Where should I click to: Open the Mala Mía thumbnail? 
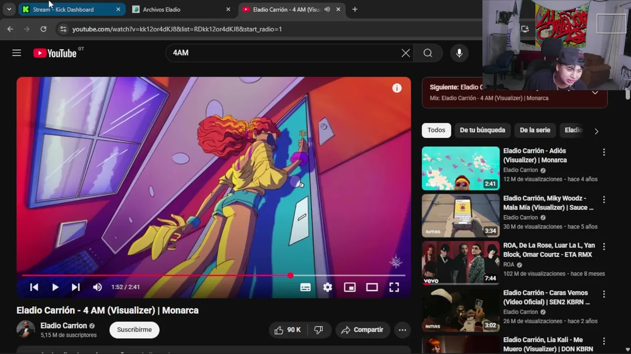(460, 215)
